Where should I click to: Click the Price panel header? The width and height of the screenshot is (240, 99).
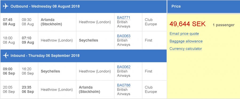pyautogui.click(x=203, y=6)
